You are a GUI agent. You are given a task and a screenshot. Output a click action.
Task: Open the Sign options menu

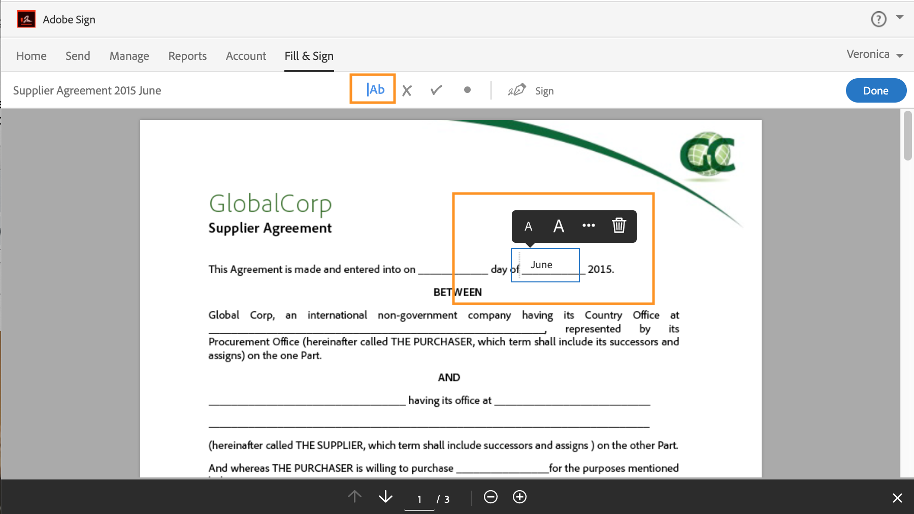(545, 90)
